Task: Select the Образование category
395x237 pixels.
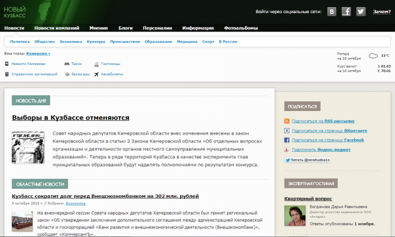Action: pyautogui.click(x=158, y=42)
